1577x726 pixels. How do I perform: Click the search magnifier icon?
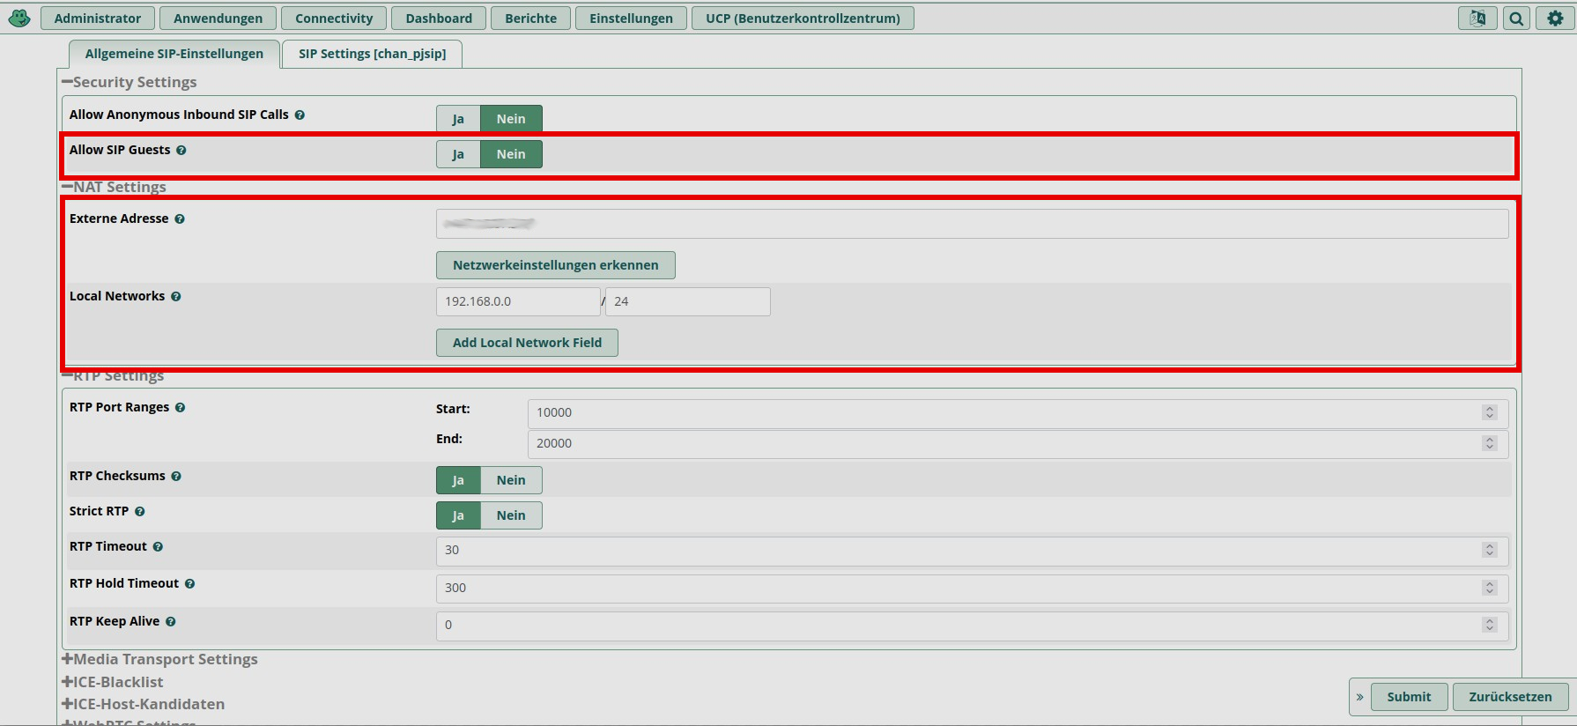point(1516,19)
